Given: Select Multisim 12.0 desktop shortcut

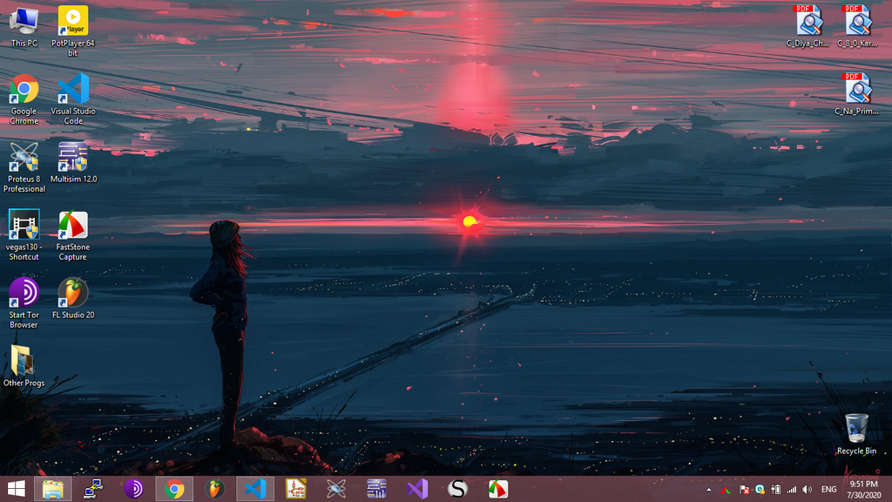Looking at the screenshot, I should pyautogui.click(x=73, y=163).
